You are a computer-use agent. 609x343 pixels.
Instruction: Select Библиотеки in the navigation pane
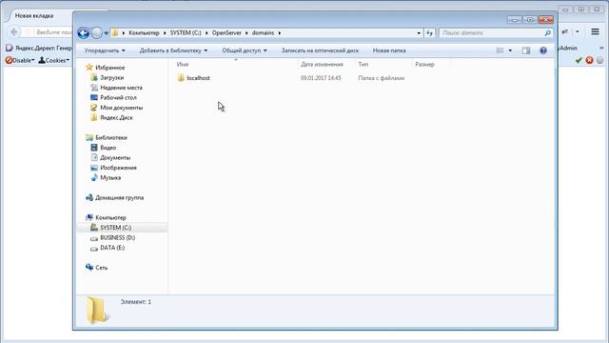111,137
